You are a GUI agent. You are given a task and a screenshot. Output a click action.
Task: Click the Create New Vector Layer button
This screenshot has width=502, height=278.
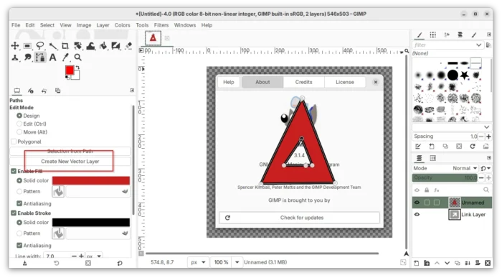point(70,162)
